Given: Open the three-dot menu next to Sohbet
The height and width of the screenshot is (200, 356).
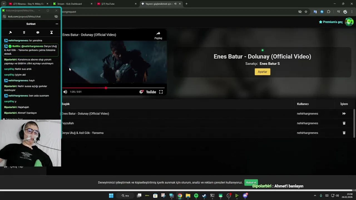Looking at the screenshot, I should 57,24.
